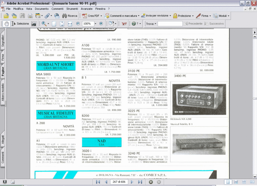This screenshot has width=257, height=186.
Task: Click the zoom percentage 100% field
Action: [x=88, y=24]
